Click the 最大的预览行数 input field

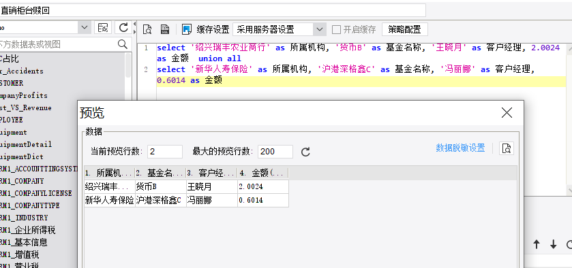[x=275, y=152]
